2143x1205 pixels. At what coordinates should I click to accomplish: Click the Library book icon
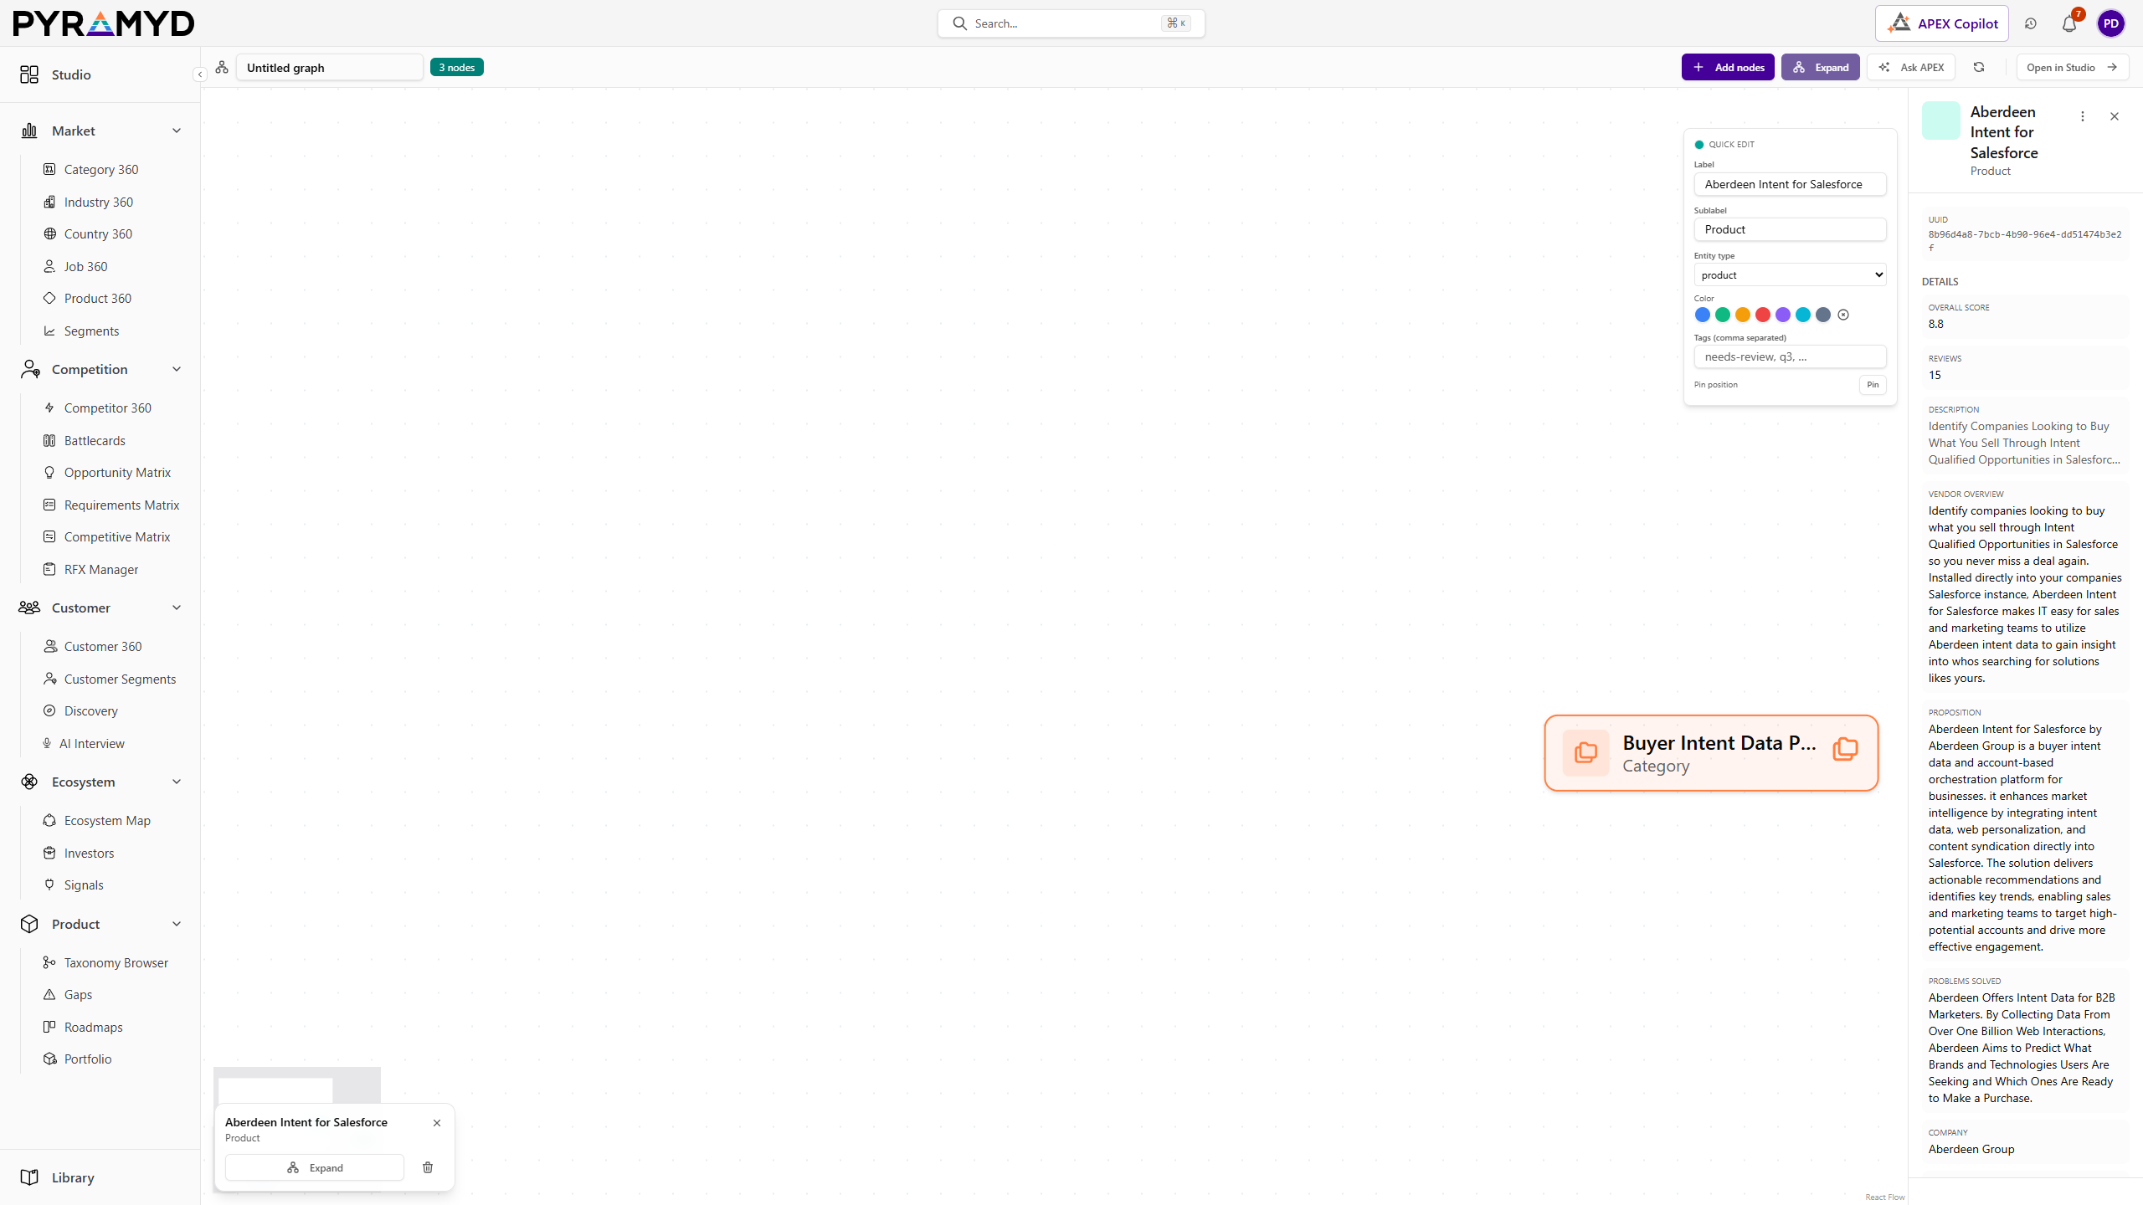click(x=29, y=1177)
